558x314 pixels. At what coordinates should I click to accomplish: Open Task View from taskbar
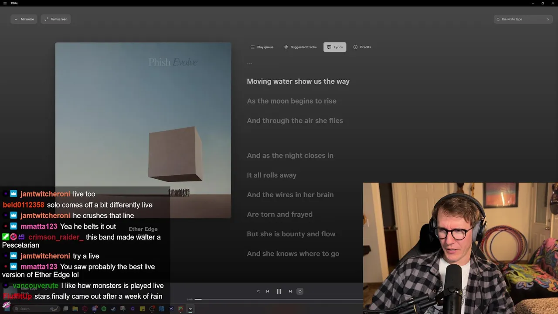click(x=66, y=309)
